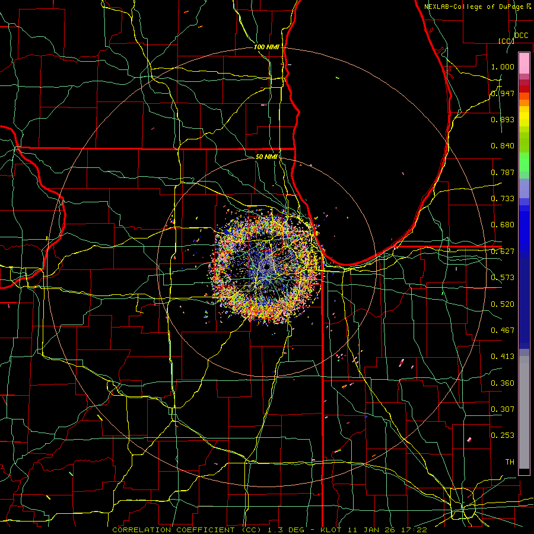Viewport: 534px width, 534px height.
Task: Click the 0.947 scale value
Action: click(x=503, y=93)
